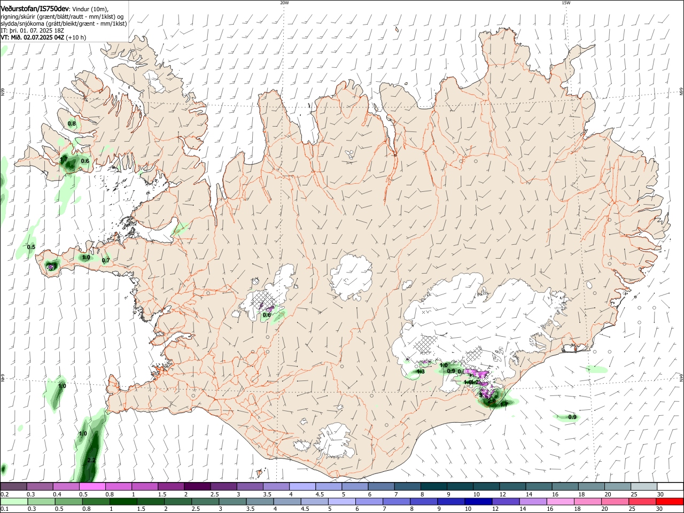Pick lower legend swatch between 0.3 and 0.5
Screen dimensions: 684x513
[x=42, y=501]
